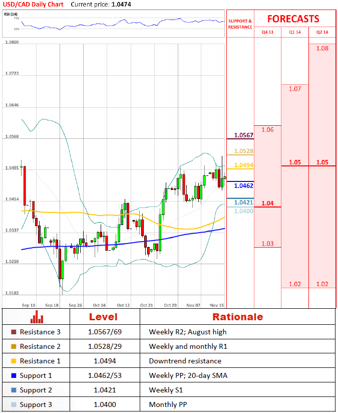Click the Resistance 2 gold color swatch

tap(14, 346)
